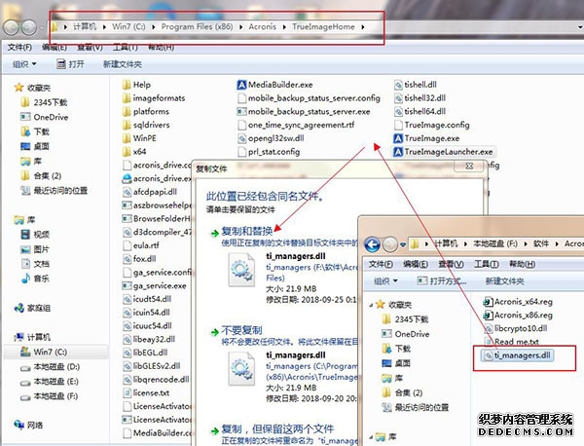Select 家庭组 in main sidebar

pyautogui.click(x=32, y=308)
